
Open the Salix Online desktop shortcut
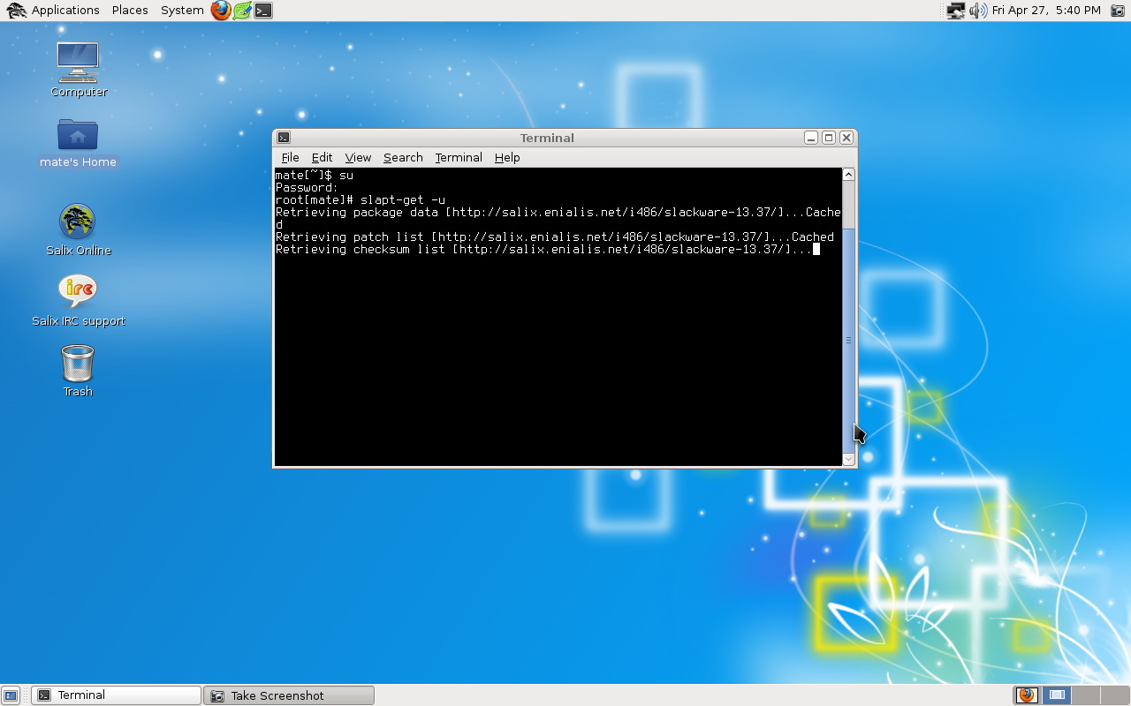pyautogui.click(x=78, y=222)
